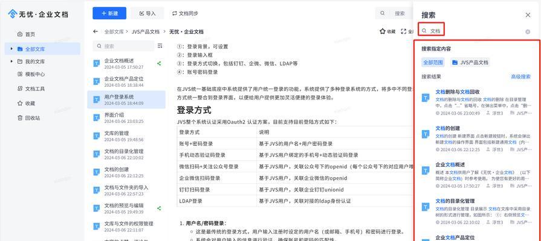Click the 文档工具 tools icon
This screenshot has width=541, height=241.
coord(20,89)
